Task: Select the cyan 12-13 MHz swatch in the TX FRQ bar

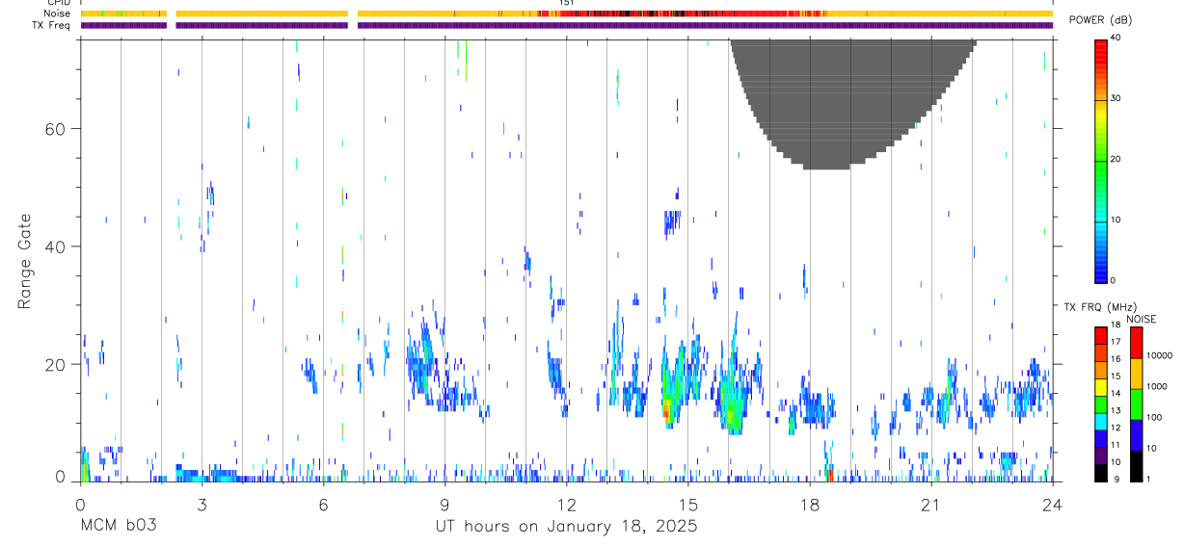Action: tap(1101, 420)
